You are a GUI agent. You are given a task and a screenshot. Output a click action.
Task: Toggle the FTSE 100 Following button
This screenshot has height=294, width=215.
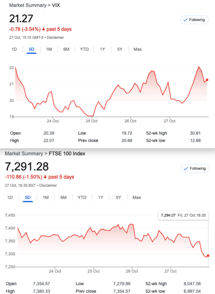click(x=195, y=169)
